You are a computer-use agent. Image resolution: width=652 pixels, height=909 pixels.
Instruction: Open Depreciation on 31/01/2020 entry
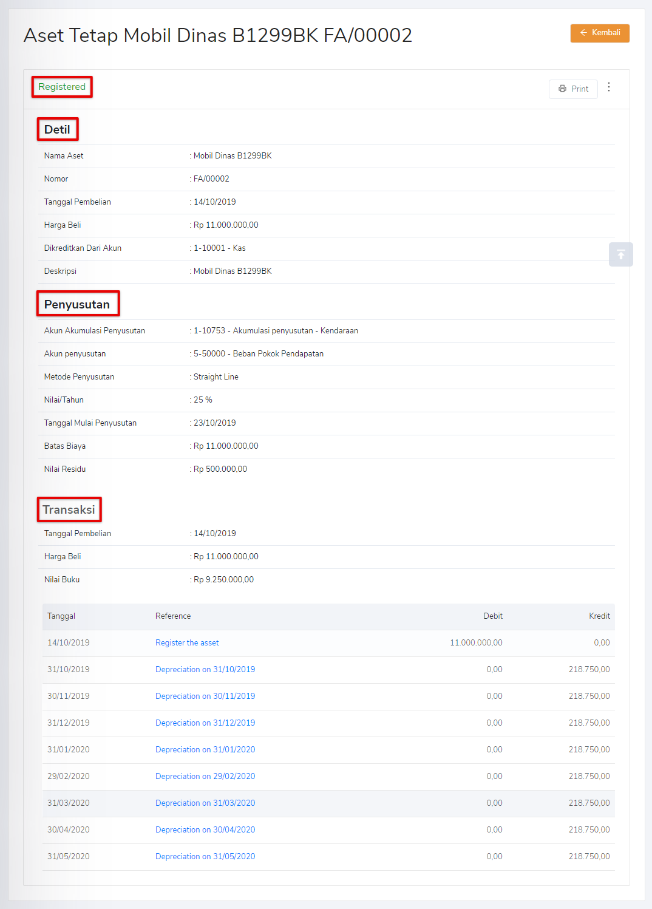point(205,749)
